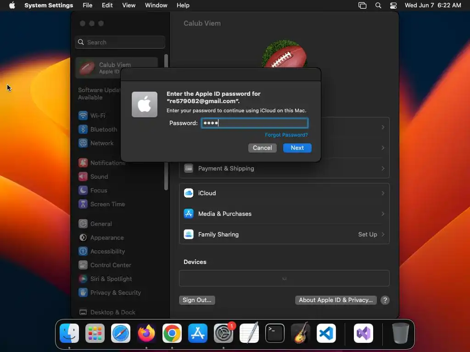Open Spotlight search in menu bar

point(378,5)
